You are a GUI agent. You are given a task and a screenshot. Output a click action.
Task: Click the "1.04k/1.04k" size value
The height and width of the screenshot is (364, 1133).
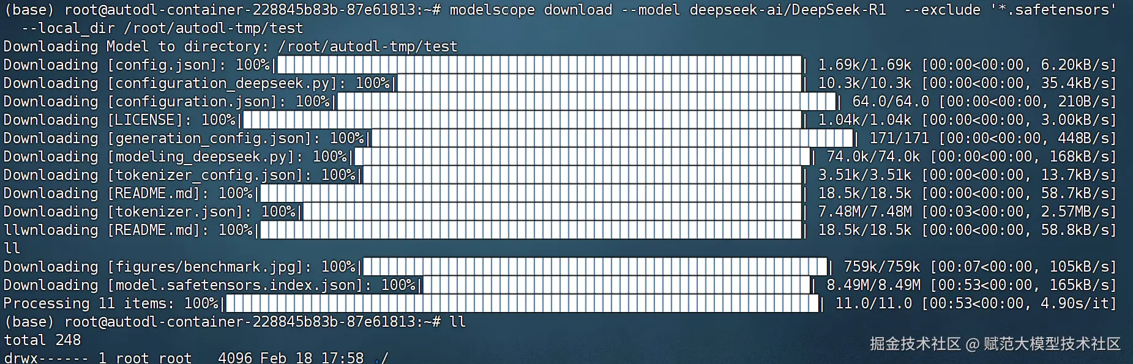(864, 120)
